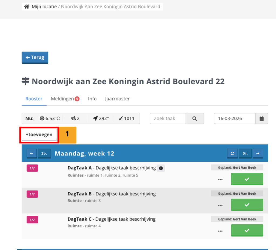Open more options for DagTaak C

coord(220,231)
